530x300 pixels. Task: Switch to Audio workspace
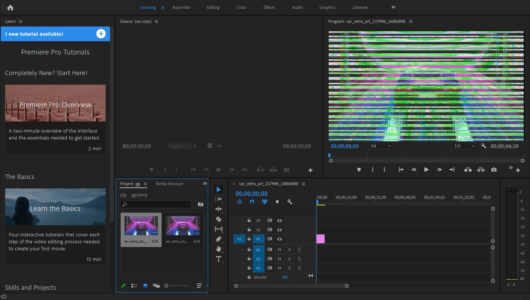click(x=297, y=7)
